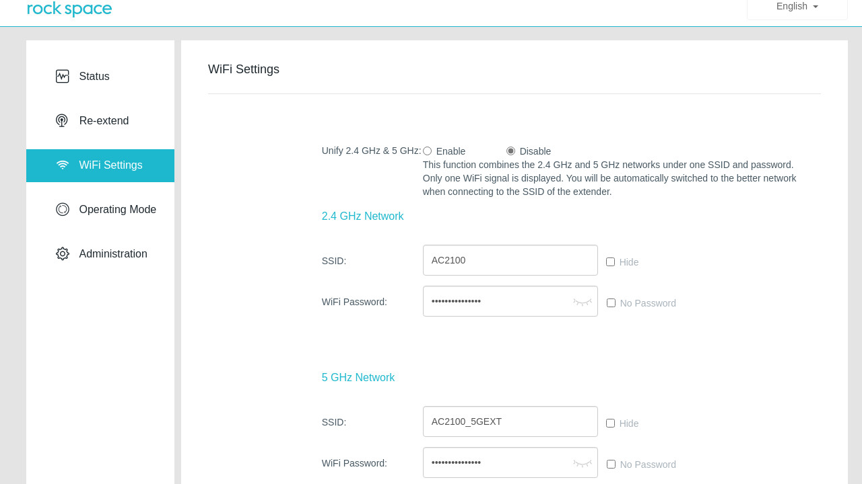Check Hide for the 5 GHz SSID

(x=610, y=424)
